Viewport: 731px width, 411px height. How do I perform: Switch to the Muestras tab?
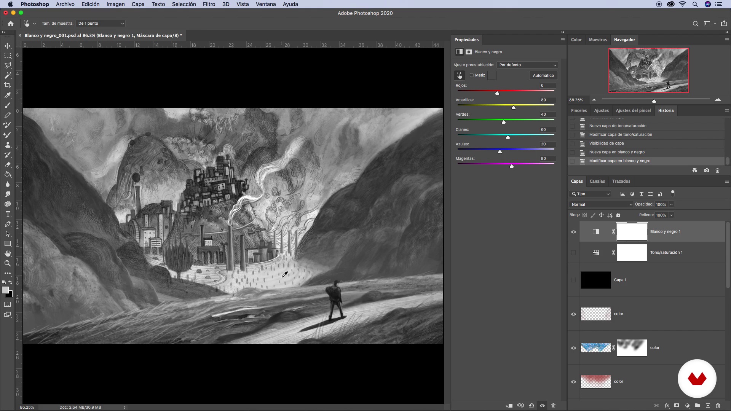click(598, 40)
